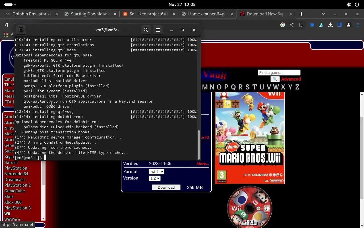The width and height of the screenshot is (364, 228).
Task: Open the GameCube system link
Action: coord(15,191)
